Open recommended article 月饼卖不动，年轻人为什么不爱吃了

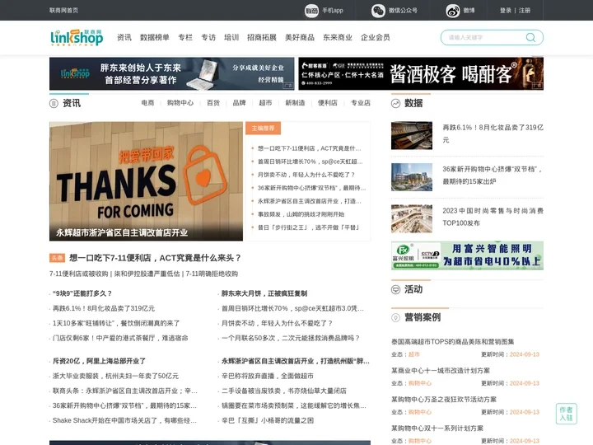click(306, 175)
